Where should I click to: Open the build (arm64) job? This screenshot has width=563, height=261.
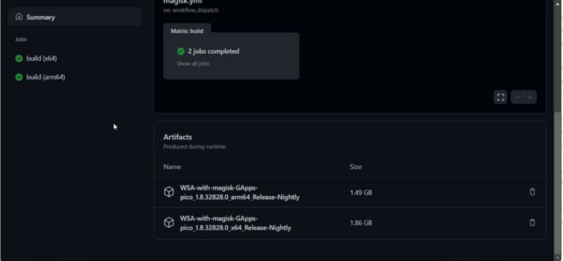(46, 77)
